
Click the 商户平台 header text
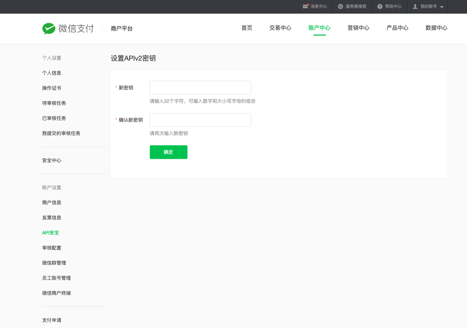tap(122, 29)
